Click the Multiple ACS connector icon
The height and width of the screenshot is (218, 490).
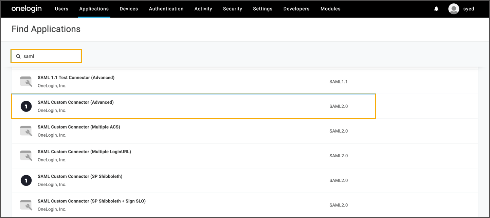[x=26, y=131]
